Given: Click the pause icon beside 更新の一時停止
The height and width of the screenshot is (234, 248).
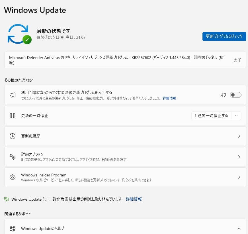Looking at the screenshot, I should pos(13,116).
